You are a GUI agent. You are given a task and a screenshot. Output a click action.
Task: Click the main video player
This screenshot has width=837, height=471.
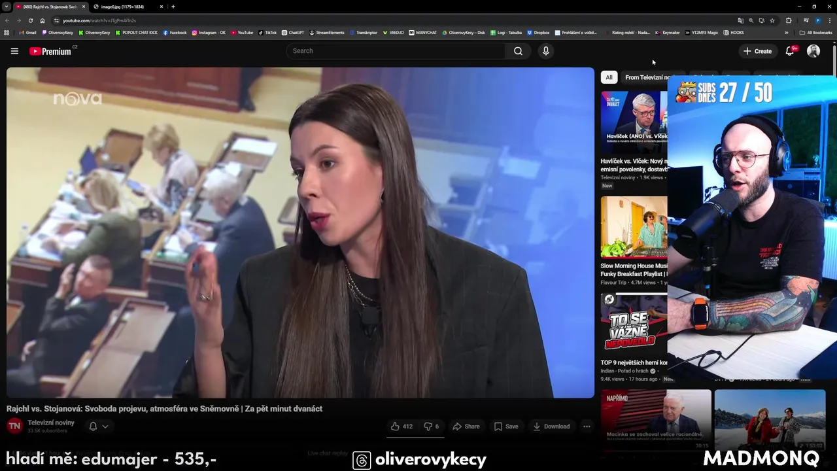tap(300, 232)
